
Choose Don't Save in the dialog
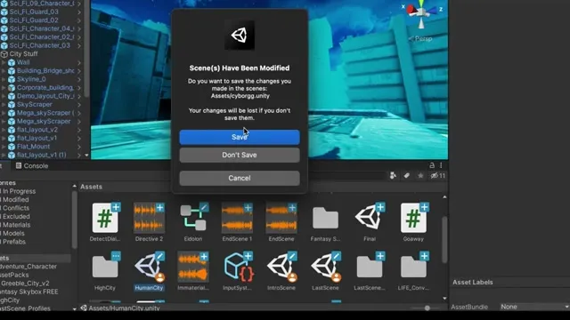(x=240, y=155)
